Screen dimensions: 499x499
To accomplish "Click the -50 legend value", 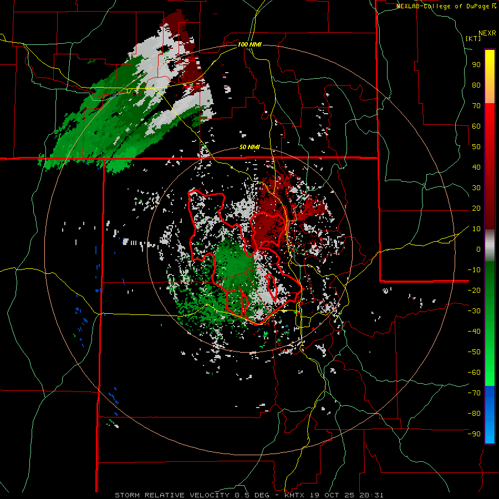I will 474,352.
